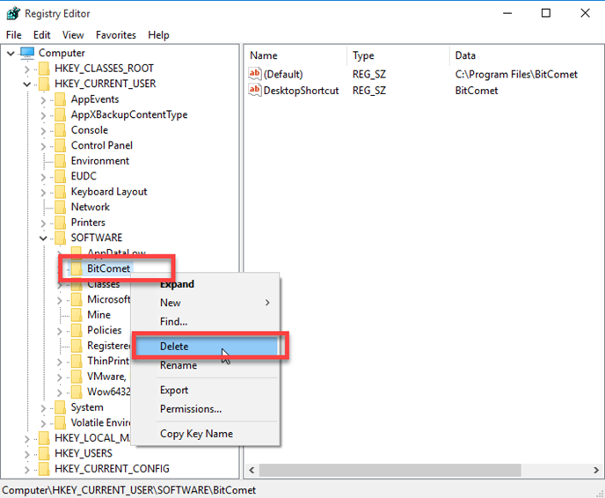Screen dimensions: 605x498
Task: Open the File menu
Action: tap(14, 35)
